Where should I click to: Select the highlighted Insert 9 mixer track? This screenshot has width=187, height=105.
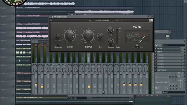[x=89, y=58]
